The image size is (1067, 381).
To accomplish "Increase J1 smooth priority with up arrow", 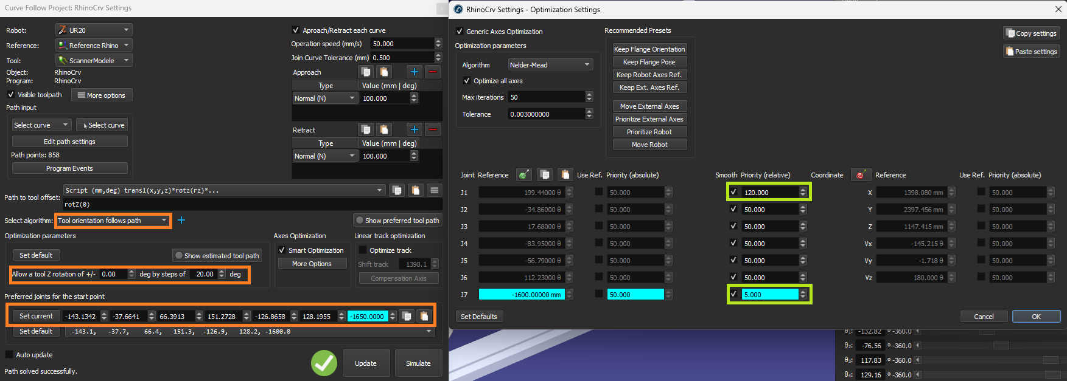I will pos(803,190).
